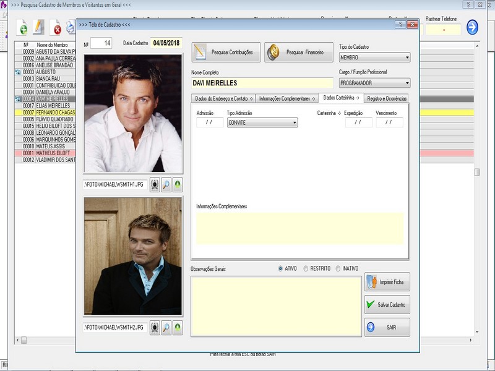Click the Informações Complementares text area

pos(299,228)
